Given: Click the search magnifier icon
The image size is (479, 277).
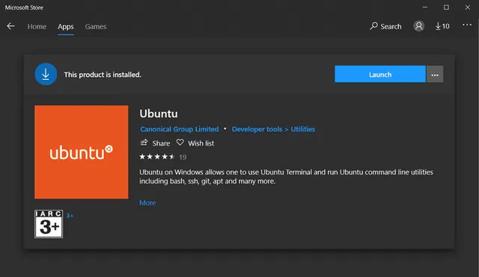Looking at the screenshot, I should 374,26.
